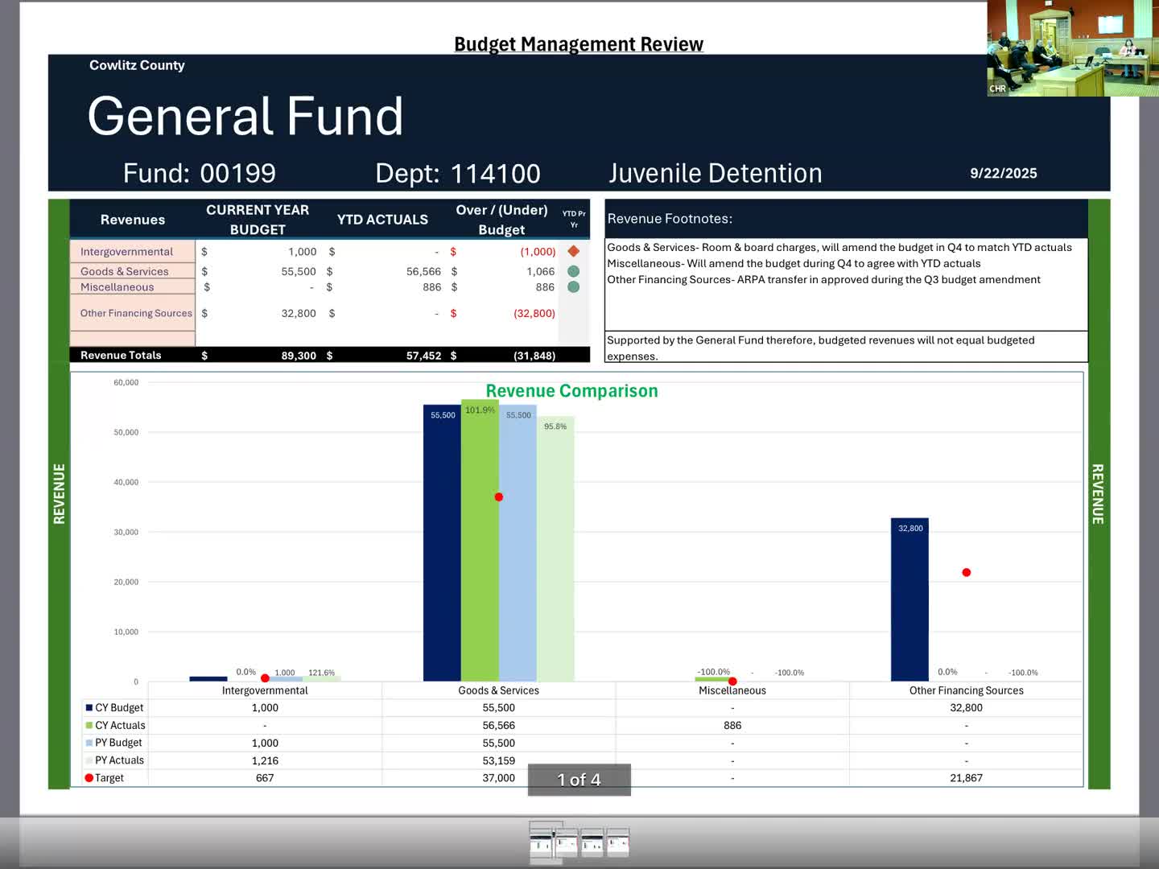
Task: Click the green circle indicator for Goods & Services
Action: coord(574,271)
